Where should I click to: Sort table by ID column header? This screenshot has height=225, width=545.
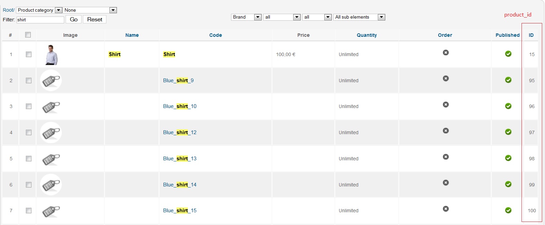pyautogui.click(x=531, y=35)
